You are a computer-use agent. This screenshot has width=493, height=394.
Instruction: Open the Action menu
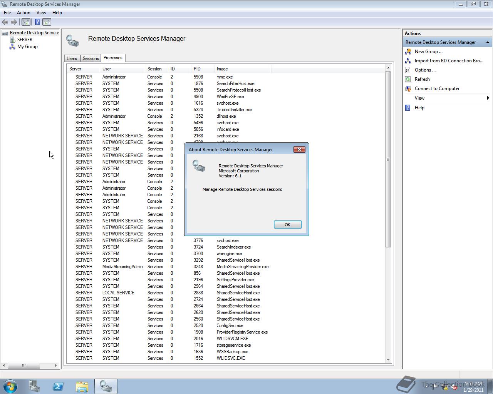tap(23, 13)
